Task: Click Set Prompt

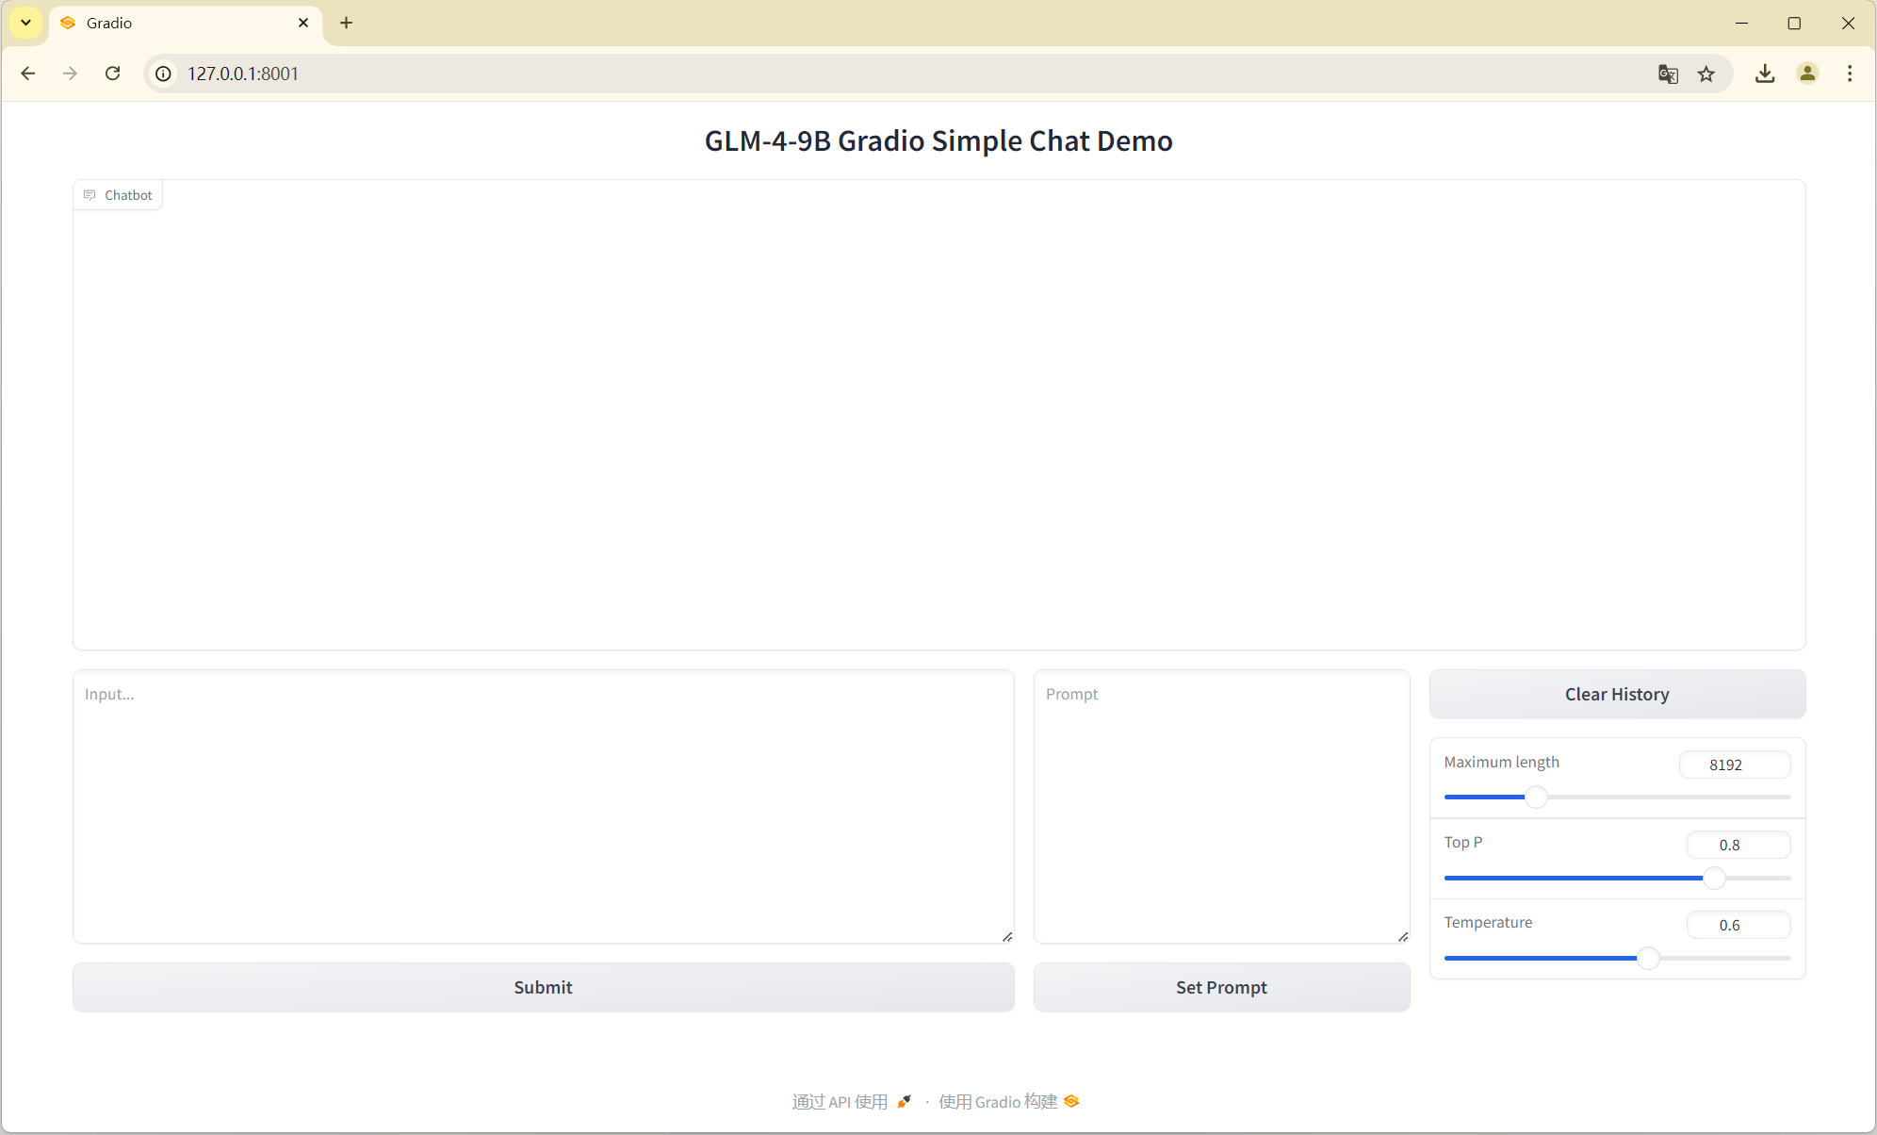Action: click(1221, 987)
